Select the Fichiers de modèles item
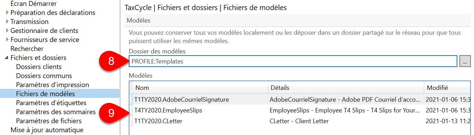Screen dimensions: 474x135 [x=45, y=94]
